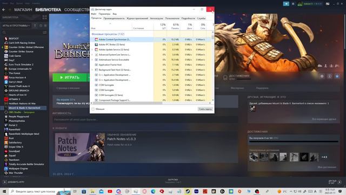Click Phasmophobia icon in sidebar
346x195 pixels.
tap(6, 121)
